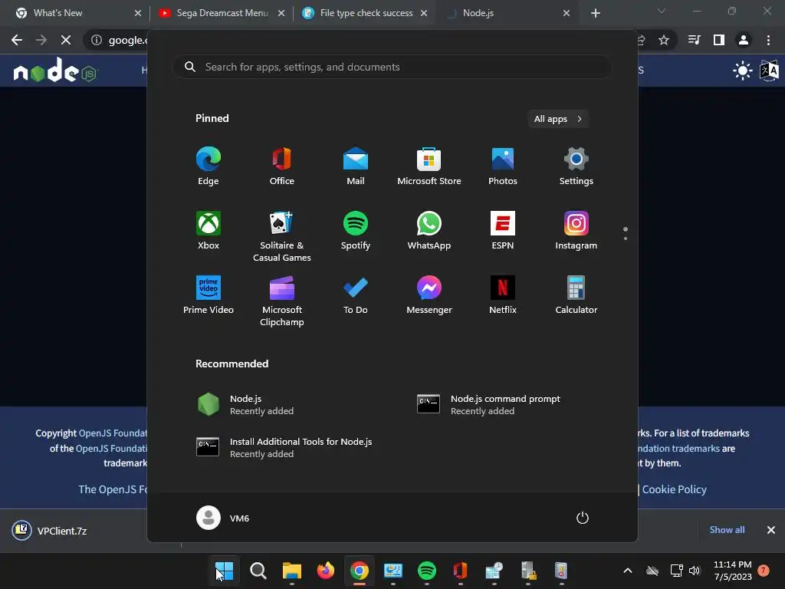Image resolution: width=785 pixels, height=589 pixels.
Task: Open Microsoft Clipchamp
Action: [x=282, y=301]
